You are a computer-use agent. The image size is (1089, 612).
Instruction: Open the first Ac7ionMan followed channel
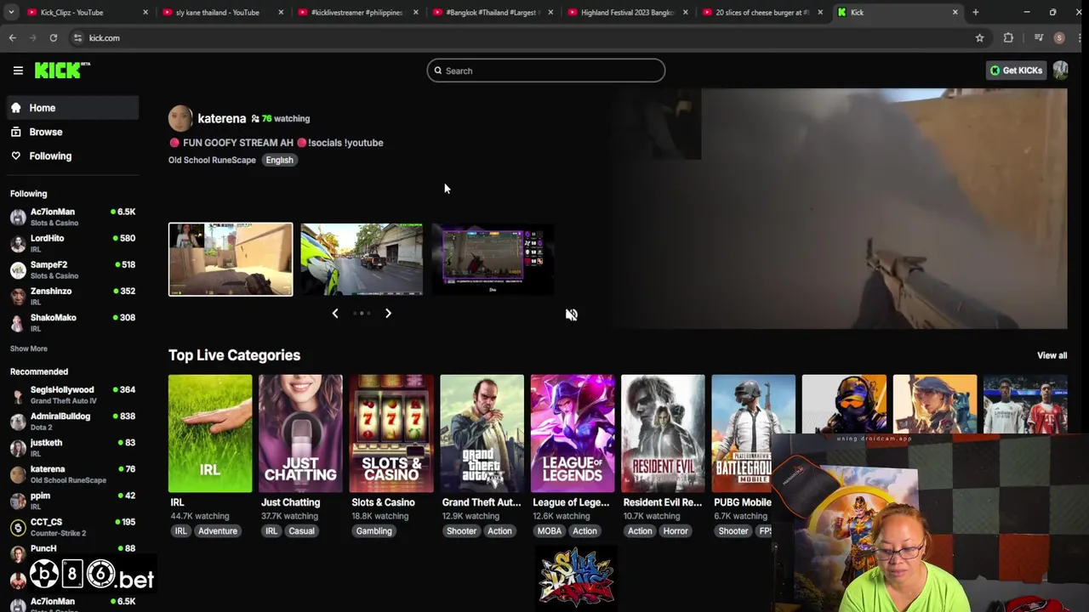coord(72,217)
